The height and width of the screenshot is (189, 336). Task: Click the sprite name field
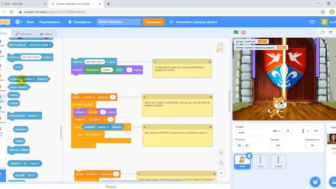[x=250, y=133]
